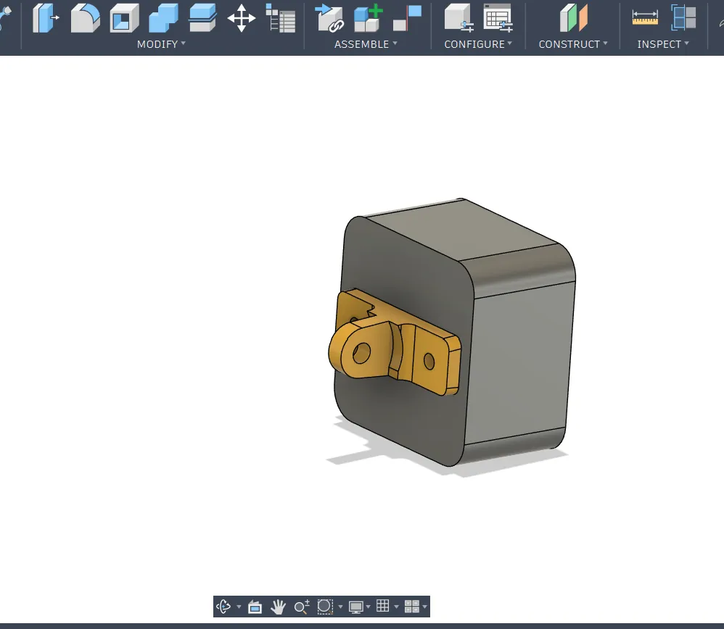The width and height of the screenshot is (724, 629).
Task: Expand the ASSEMBLE dropdown menu
Action: 366,44
